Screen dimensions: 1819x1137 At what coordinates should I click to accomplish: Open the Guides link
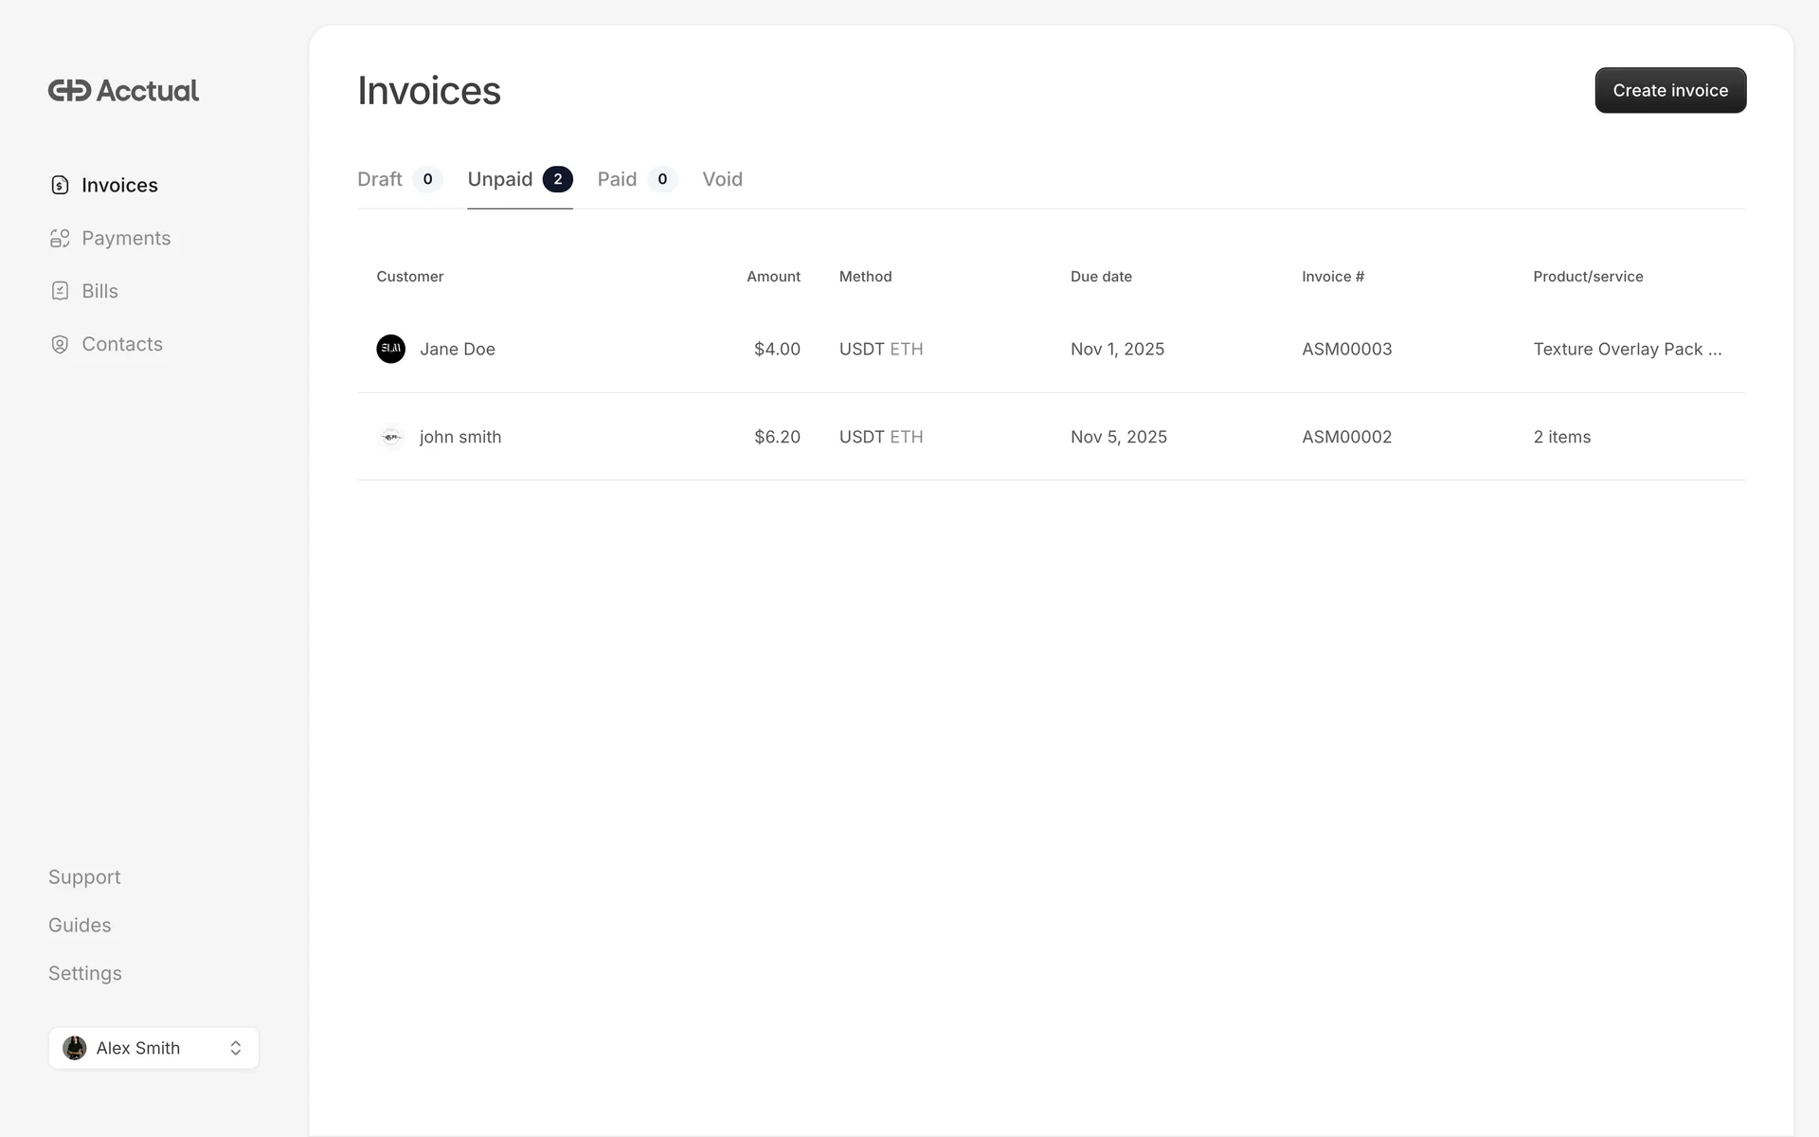point(80,925)
